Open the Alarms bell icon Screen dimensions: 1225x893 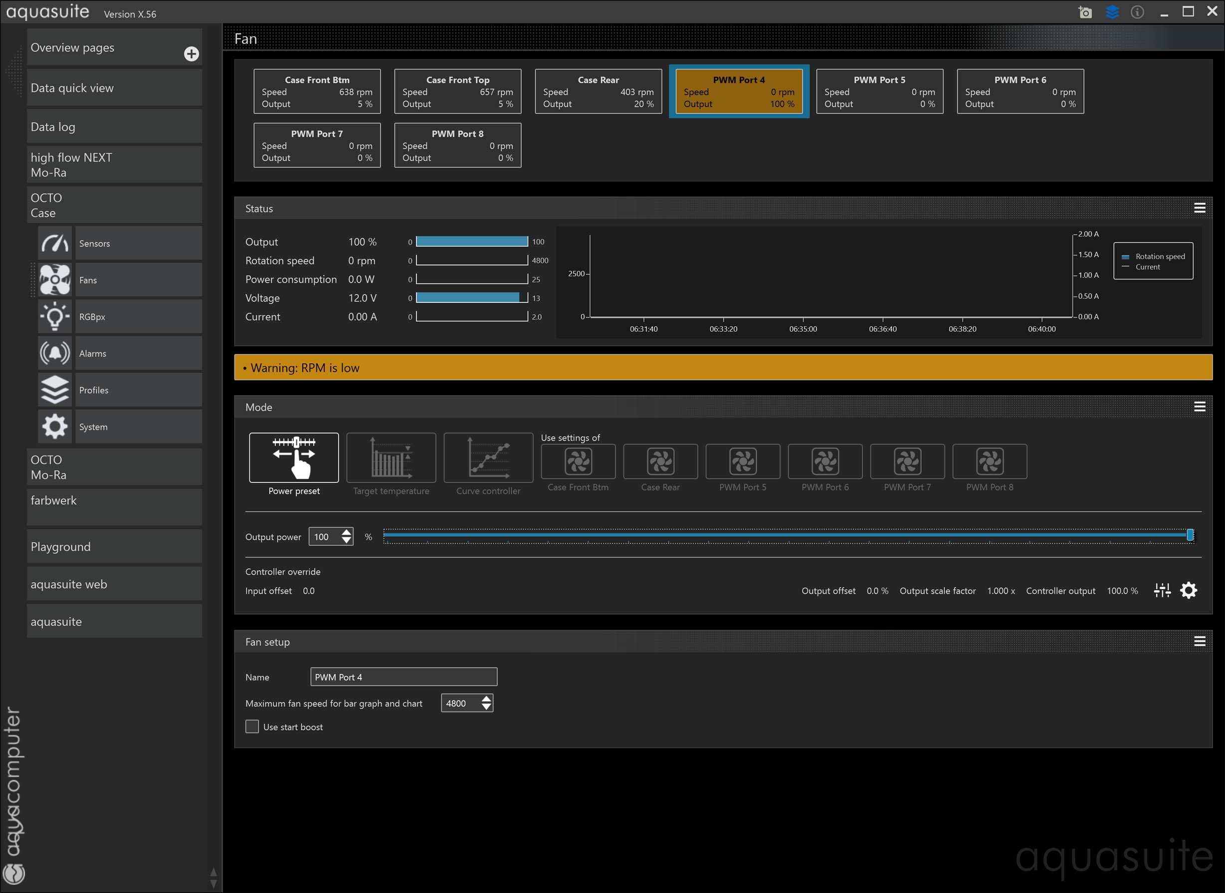(54, 353)
